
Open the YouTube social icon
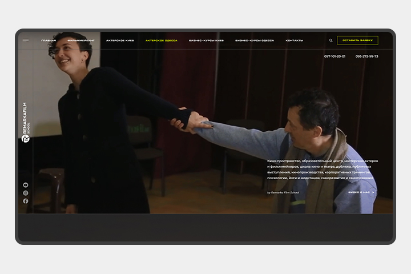pyautogui.click(x=26, y=185)
